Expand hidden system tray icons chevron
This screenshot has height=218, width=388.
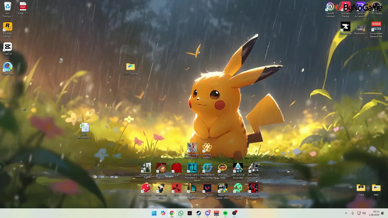click(x=346, y=213)
